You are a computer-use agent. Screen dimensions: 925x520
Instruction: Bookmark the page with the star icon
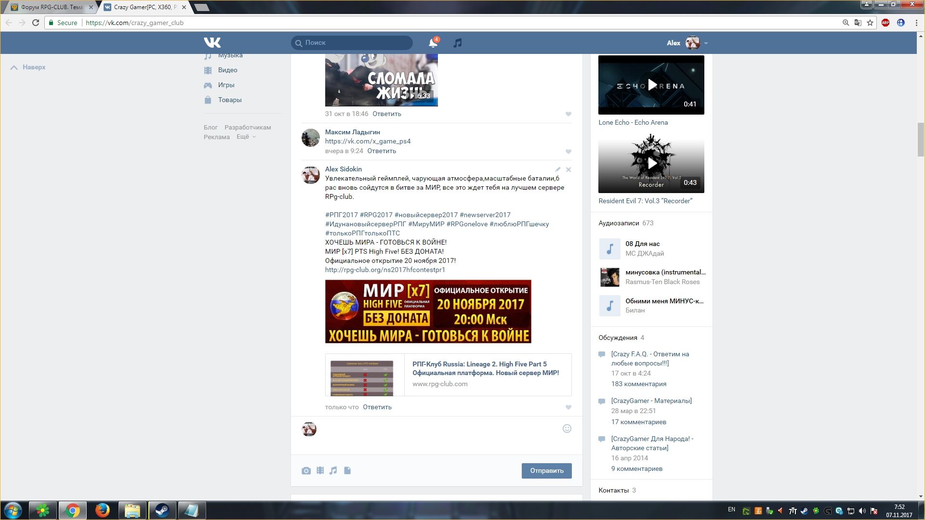tap(870, 23)
